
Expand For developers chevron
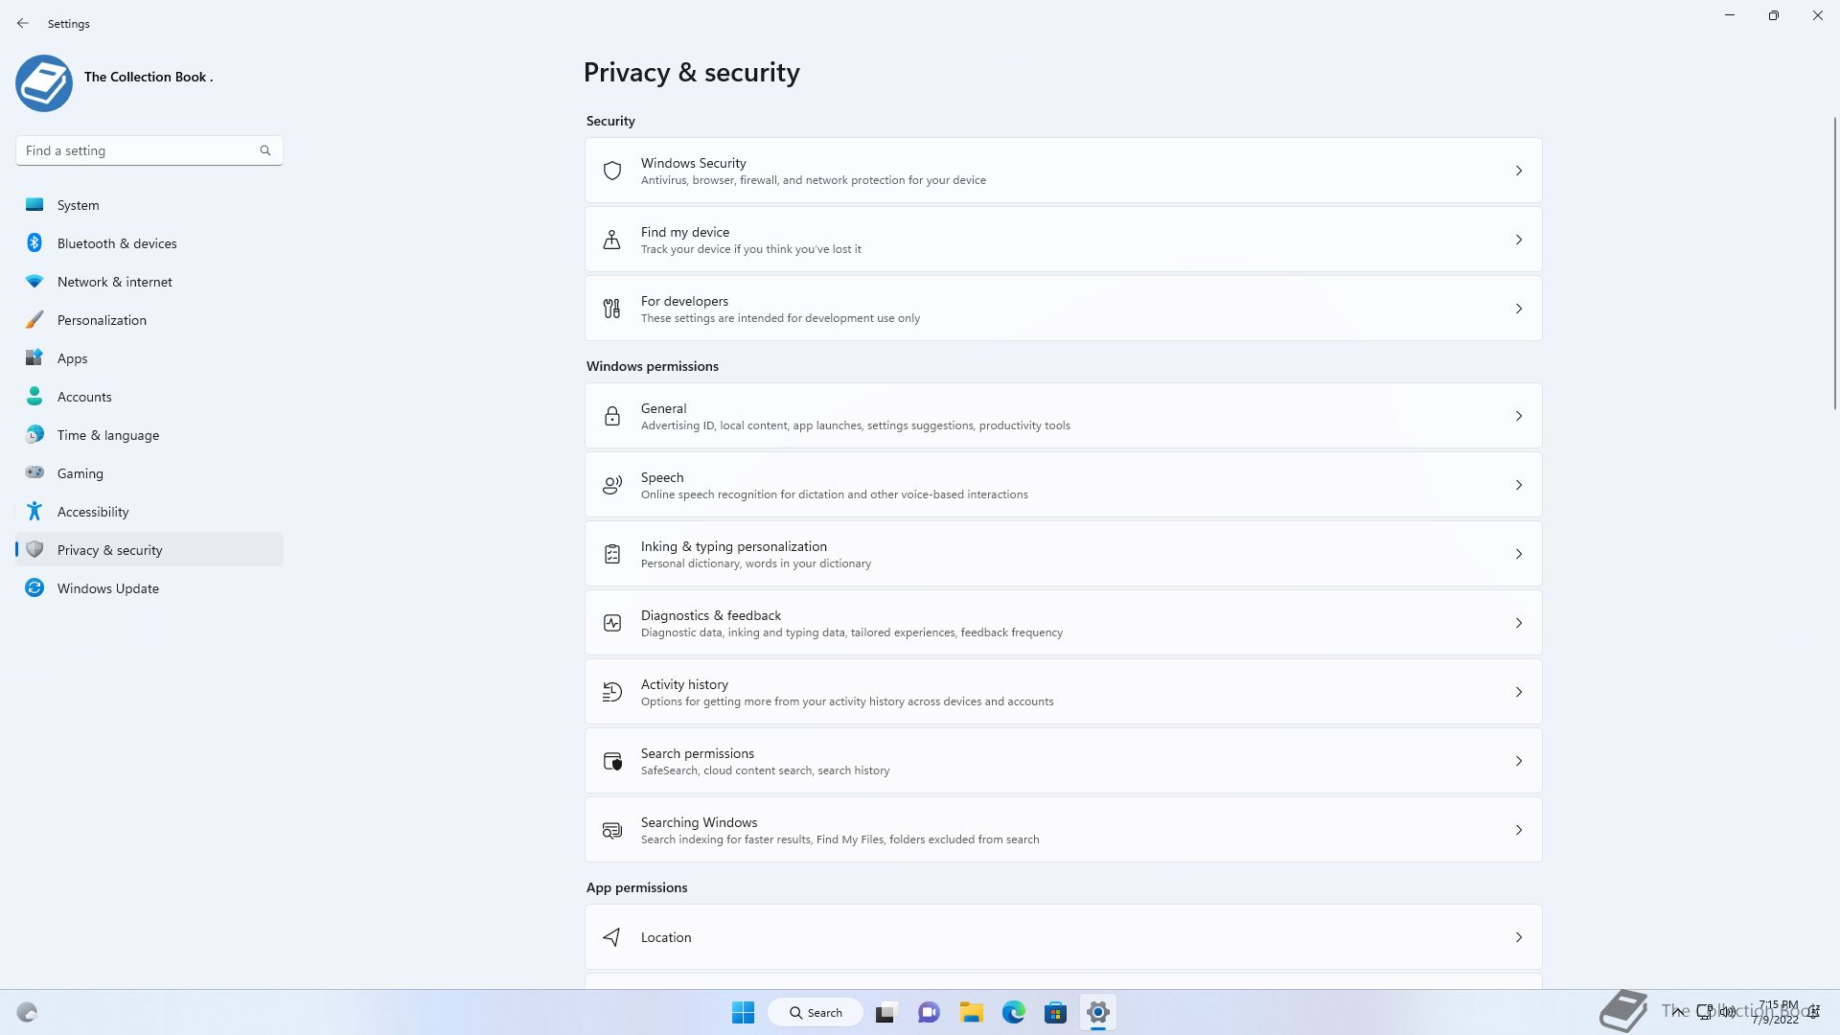point(1519,309)
